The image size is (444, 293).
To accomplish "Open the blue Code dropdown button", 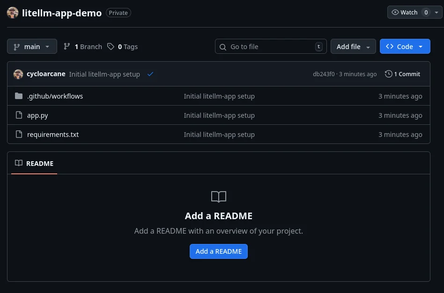I will pos(405,46).
